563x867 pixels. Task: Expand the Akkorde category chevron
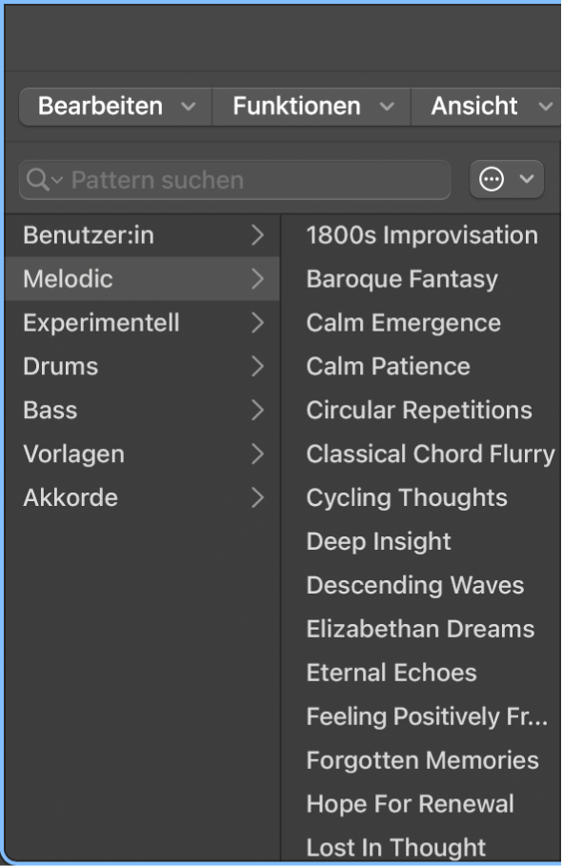click(x=256, y=497)
